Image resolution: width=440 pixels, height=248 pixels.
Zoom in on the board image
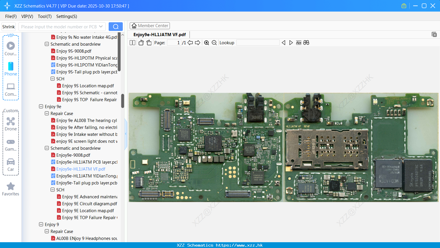coord(207,42)
